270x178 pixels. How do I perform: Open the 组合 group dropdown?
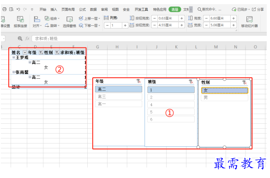point(52,18)
